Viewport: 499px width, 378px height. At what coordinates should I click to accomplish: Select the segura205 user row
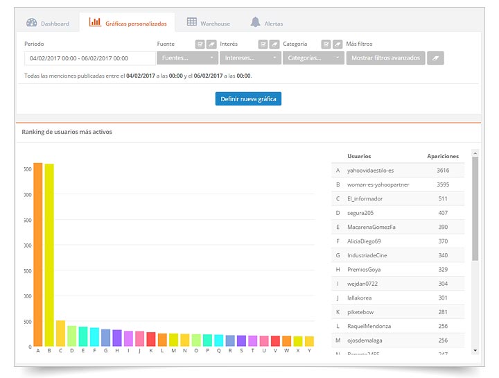pos(398,213)
